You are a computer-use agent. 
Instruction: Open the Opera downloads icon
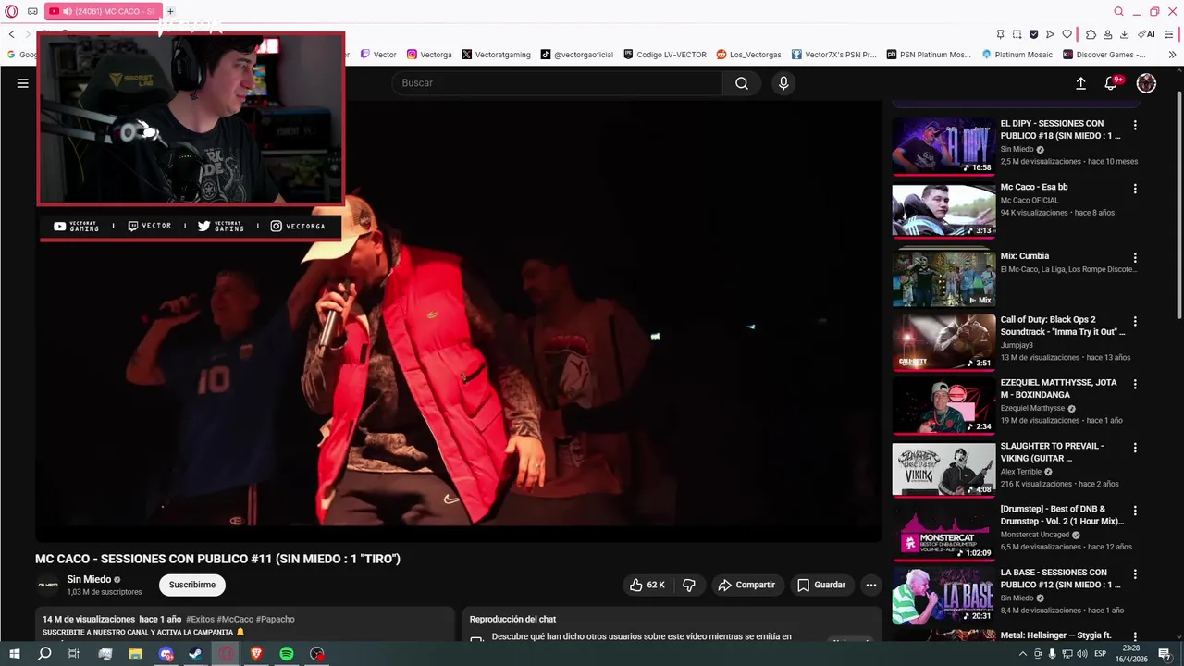(1124, 34)
